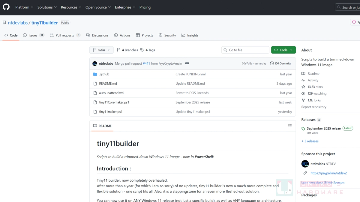This screenshot has height=202, width=360.
Task: Open the Actions tab
Action: point(122,35)
